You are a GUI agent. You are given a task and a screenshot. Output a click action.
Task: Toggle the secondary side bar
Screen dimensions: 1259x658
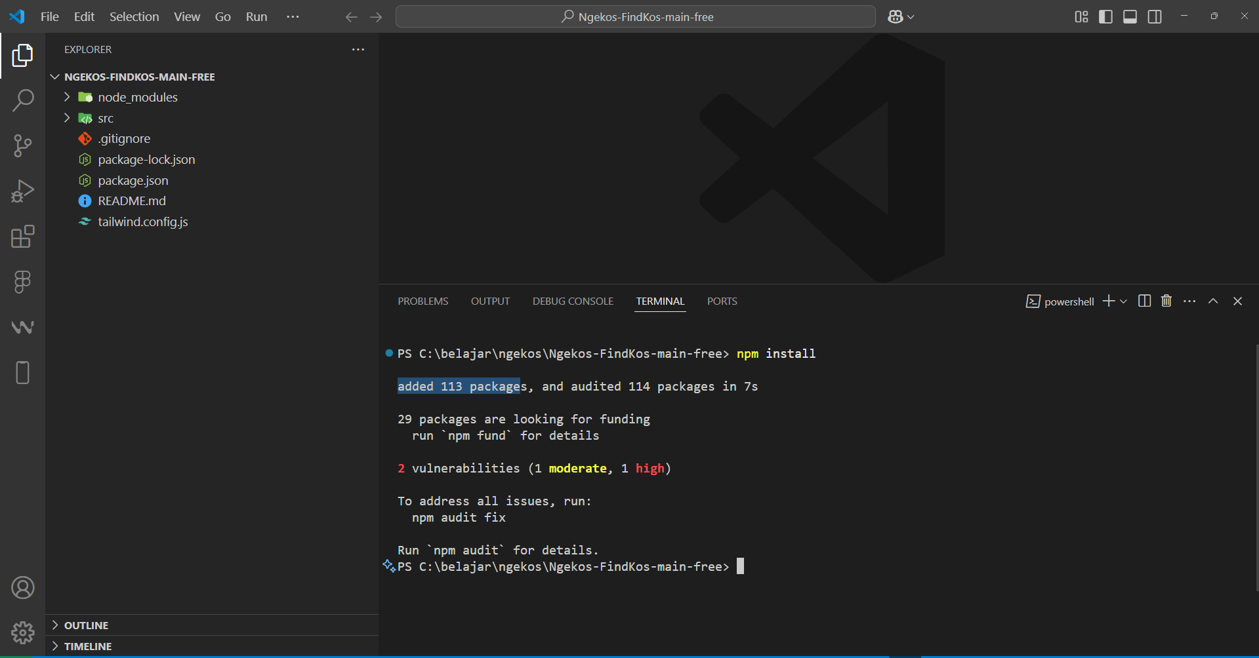click(x=1155, y=17)
